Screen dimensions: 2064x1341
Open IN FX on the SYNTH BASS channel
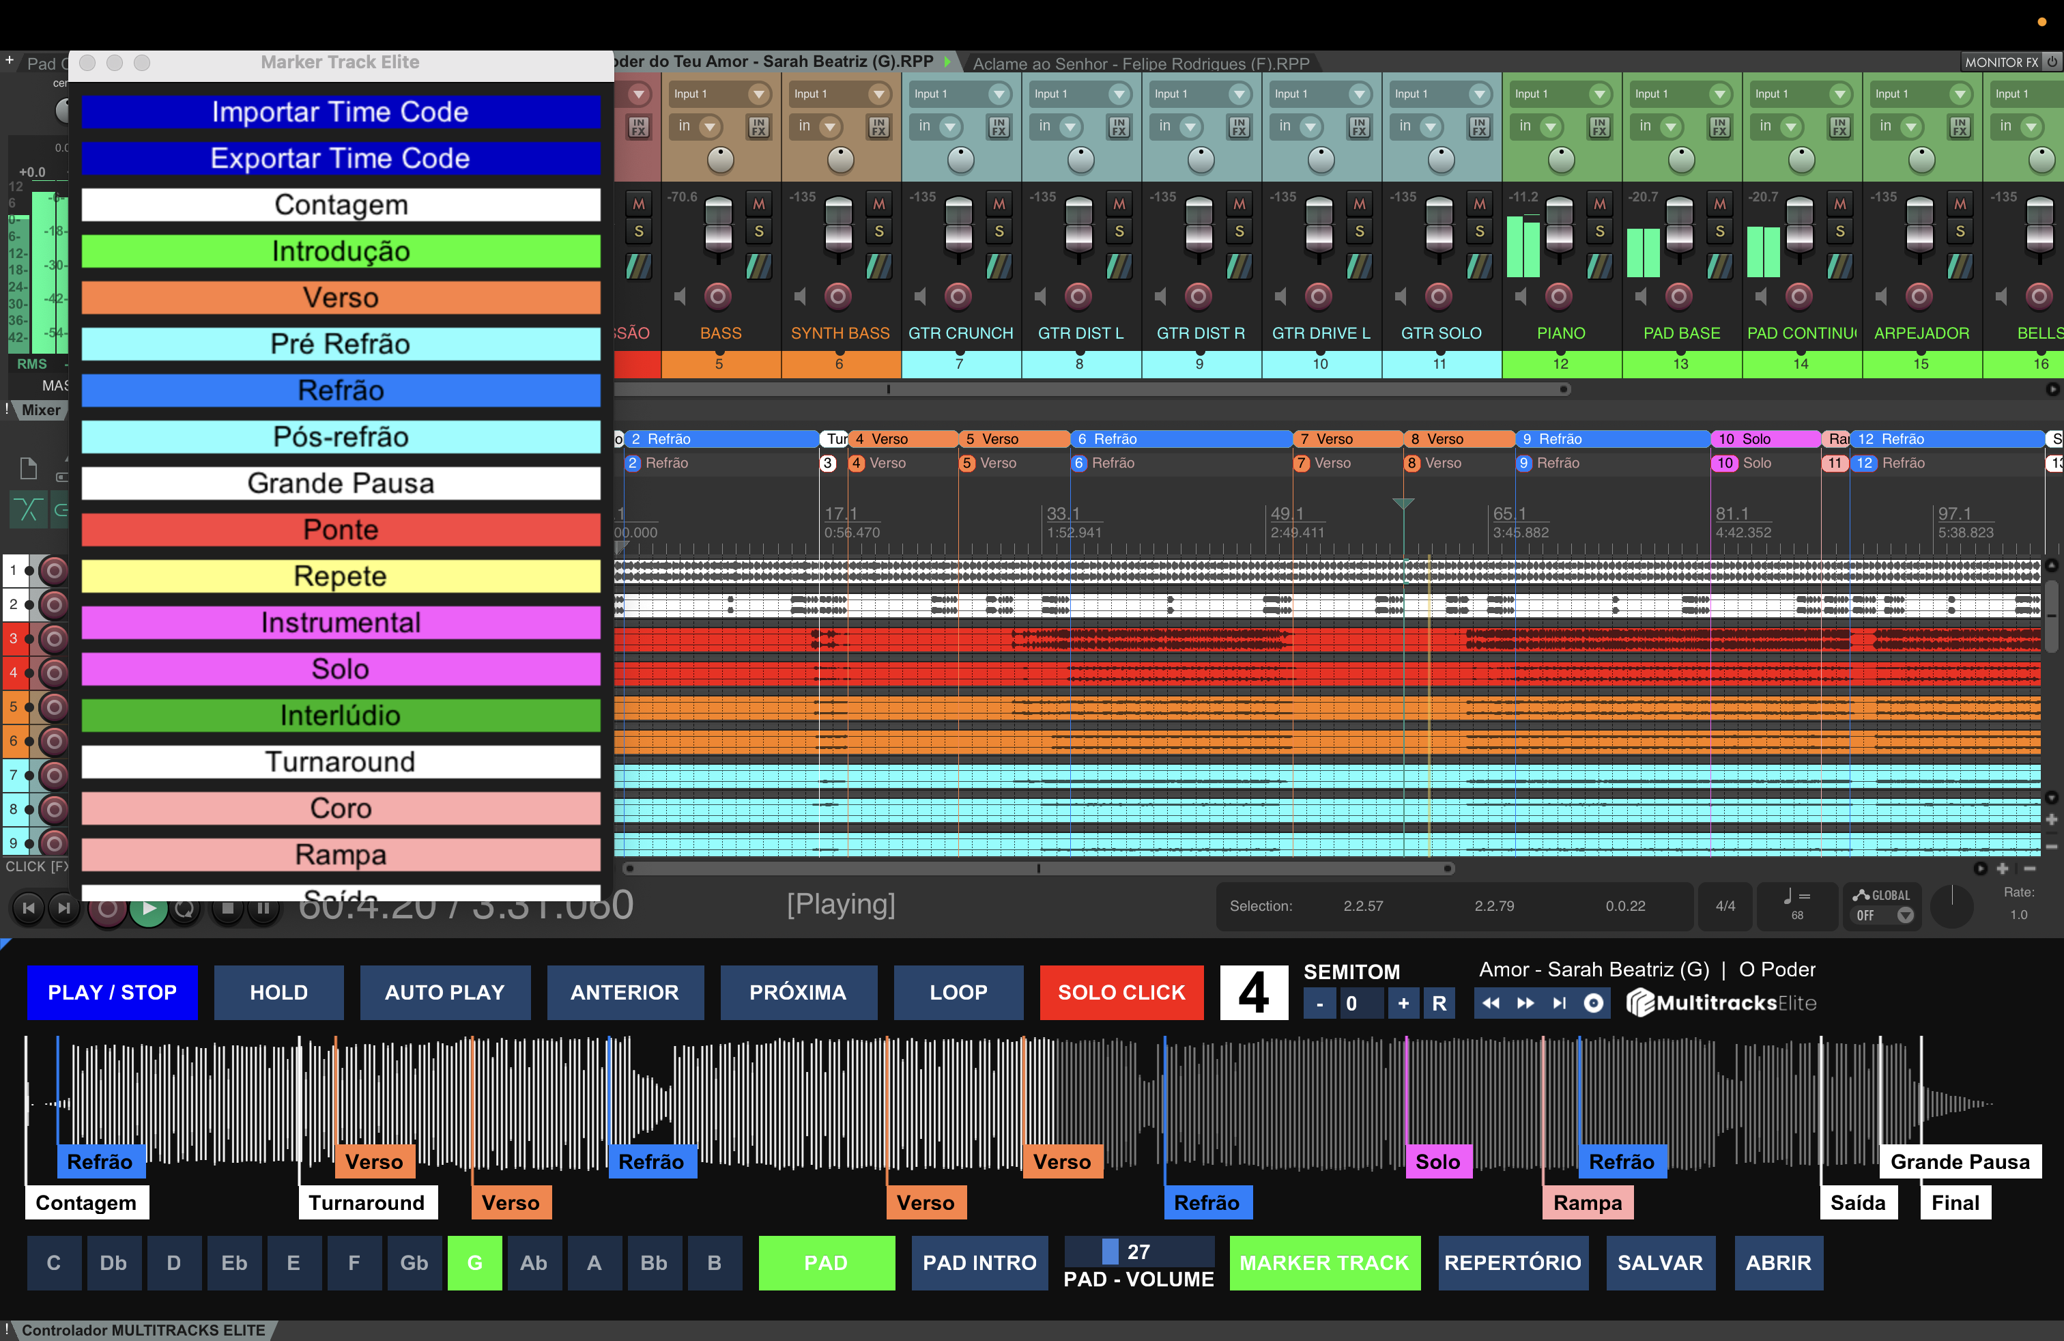(878, 128)
